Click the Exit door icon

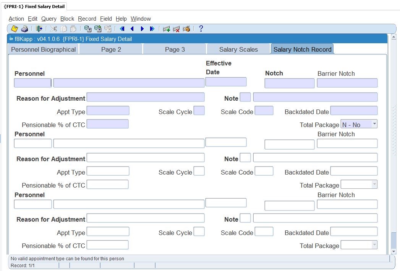39,29
